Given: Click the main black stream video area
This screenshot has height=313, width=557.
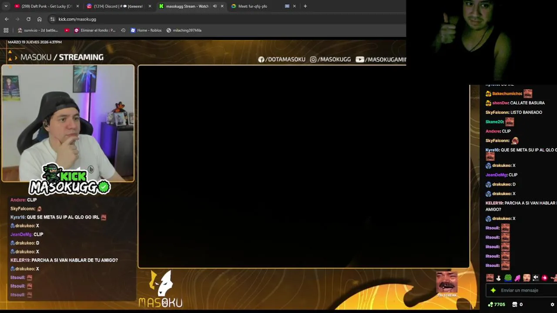Looking at the screenshot, I should tap(304, 166).
